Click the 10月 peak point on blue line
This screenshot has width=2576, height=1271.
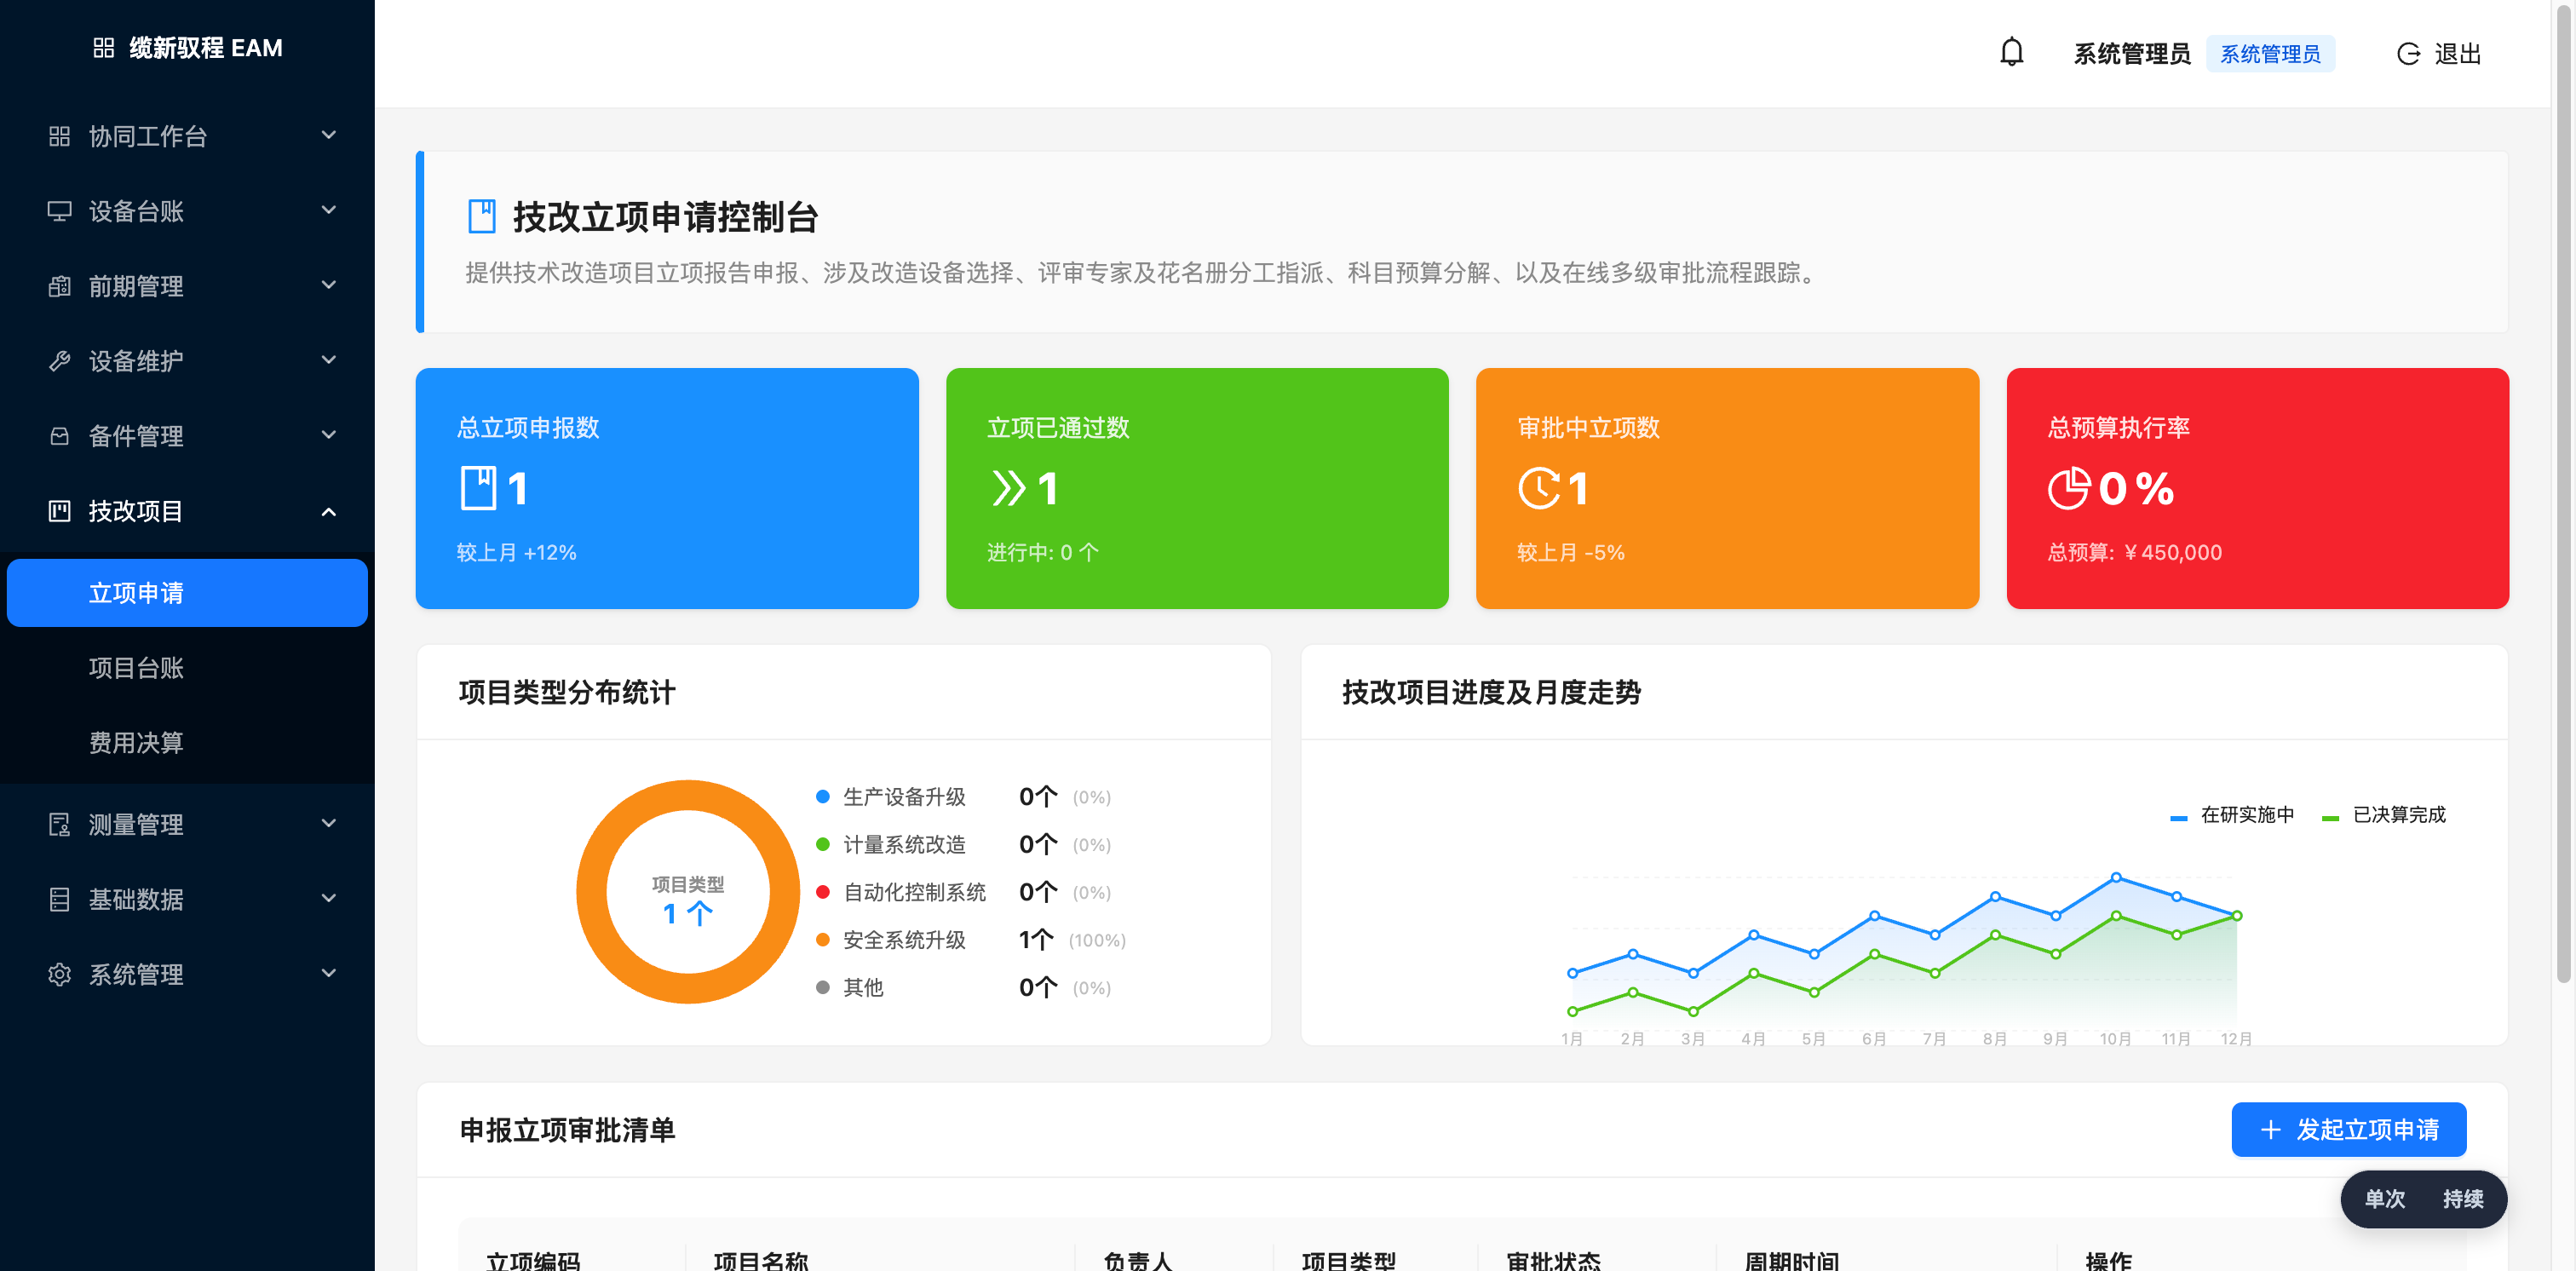coord(2116,877)
